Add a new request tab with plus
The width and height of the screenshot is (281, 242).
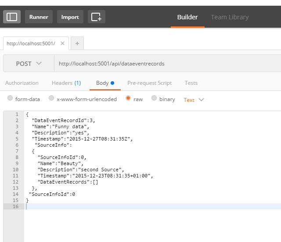pos(77,43)
